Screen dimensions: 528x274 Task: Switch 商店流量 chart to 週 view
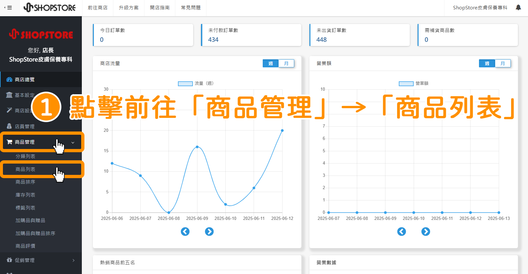[270, 63]
